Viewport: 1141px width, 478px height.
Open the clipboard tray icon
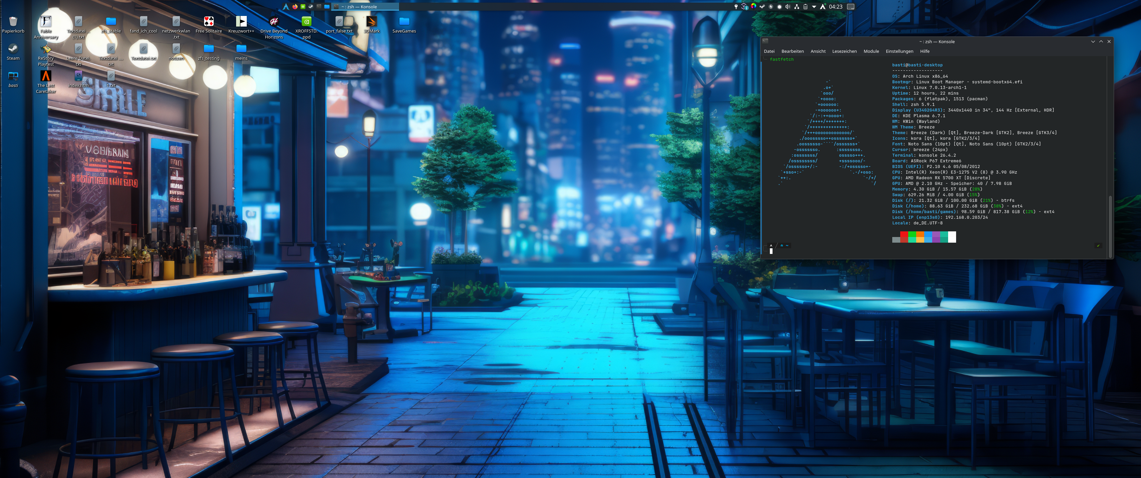pos(806,7)
